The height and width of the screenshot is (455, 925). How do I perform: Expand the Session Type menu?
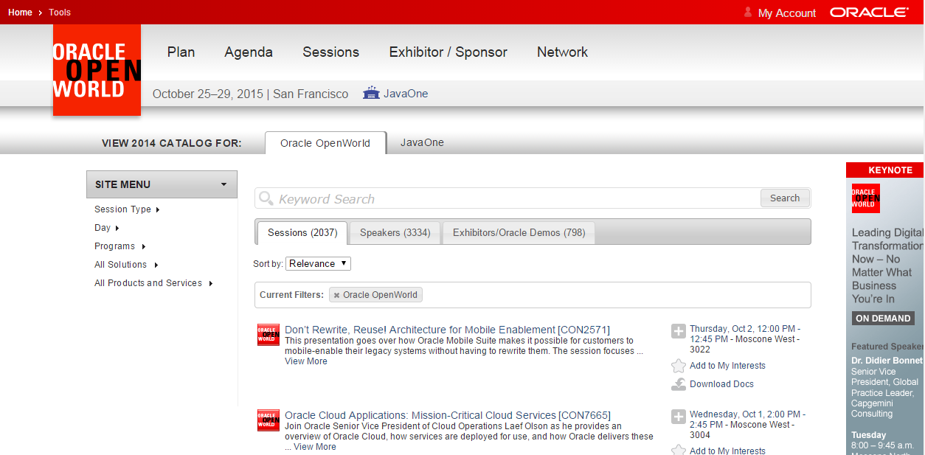(127, 209)
